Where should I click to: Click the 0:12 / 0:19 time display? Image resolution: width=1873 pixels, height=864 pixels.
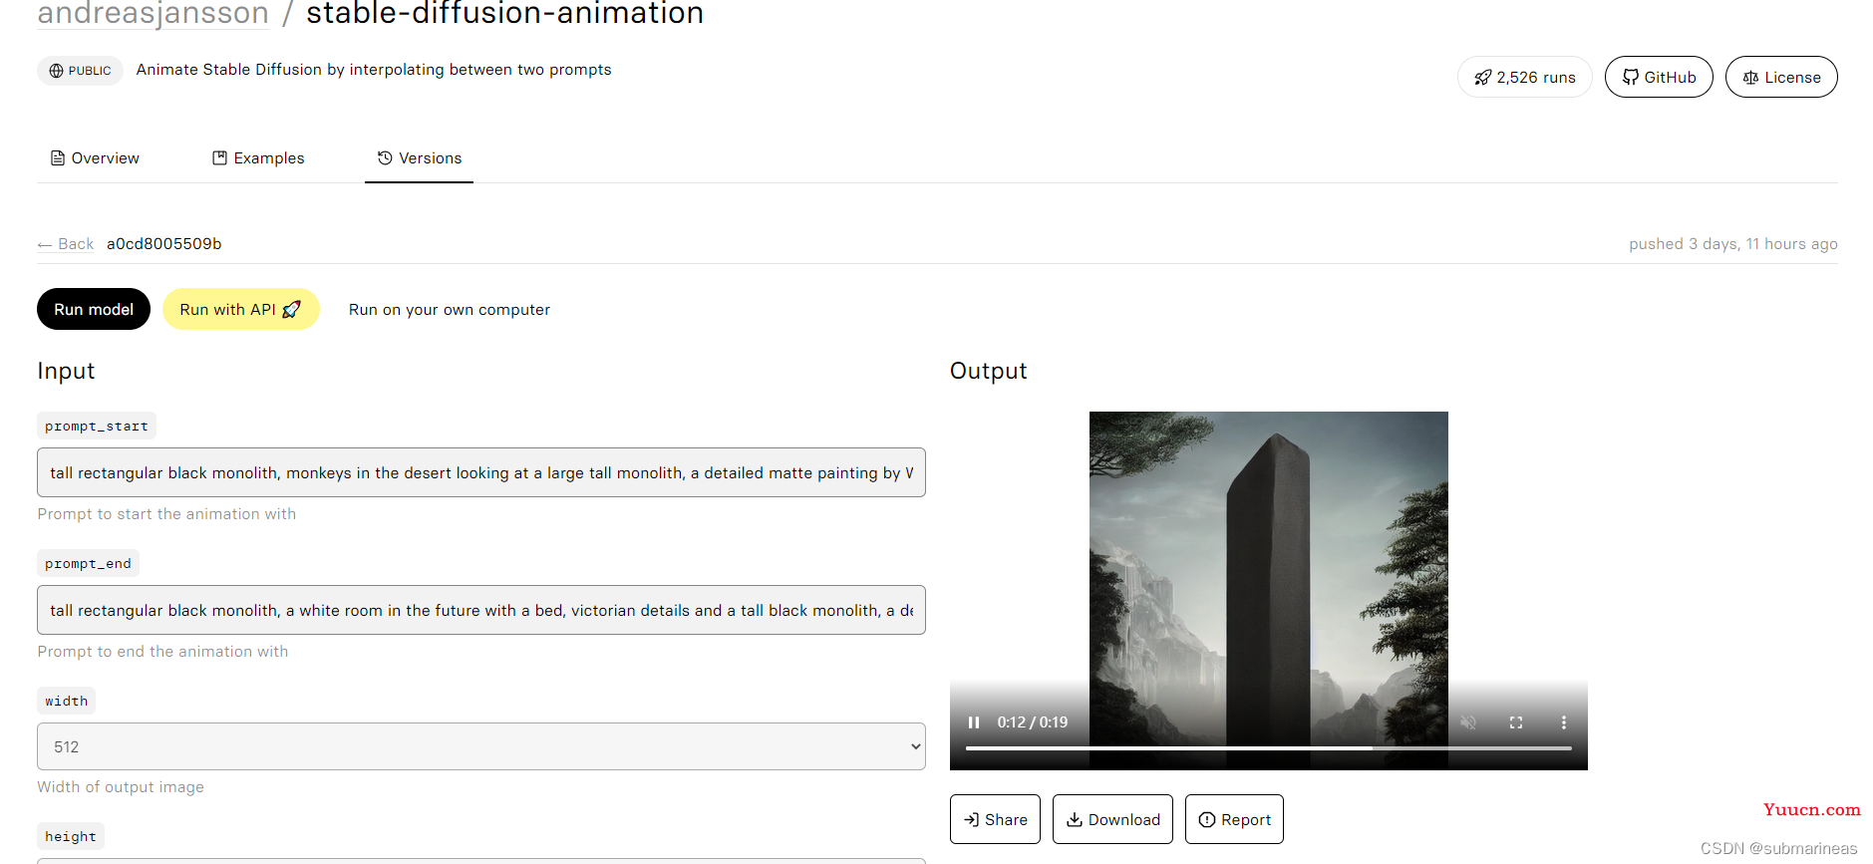[x=1033, y=722]
